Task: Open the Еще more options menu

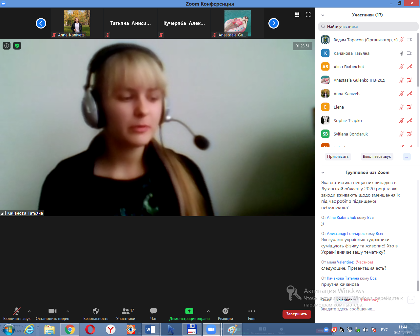Action: (252, 314)
